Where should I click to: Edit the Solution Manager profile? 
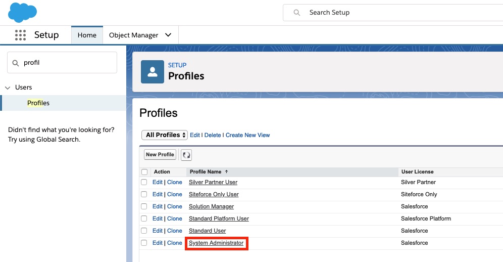(x=158, y=206)
